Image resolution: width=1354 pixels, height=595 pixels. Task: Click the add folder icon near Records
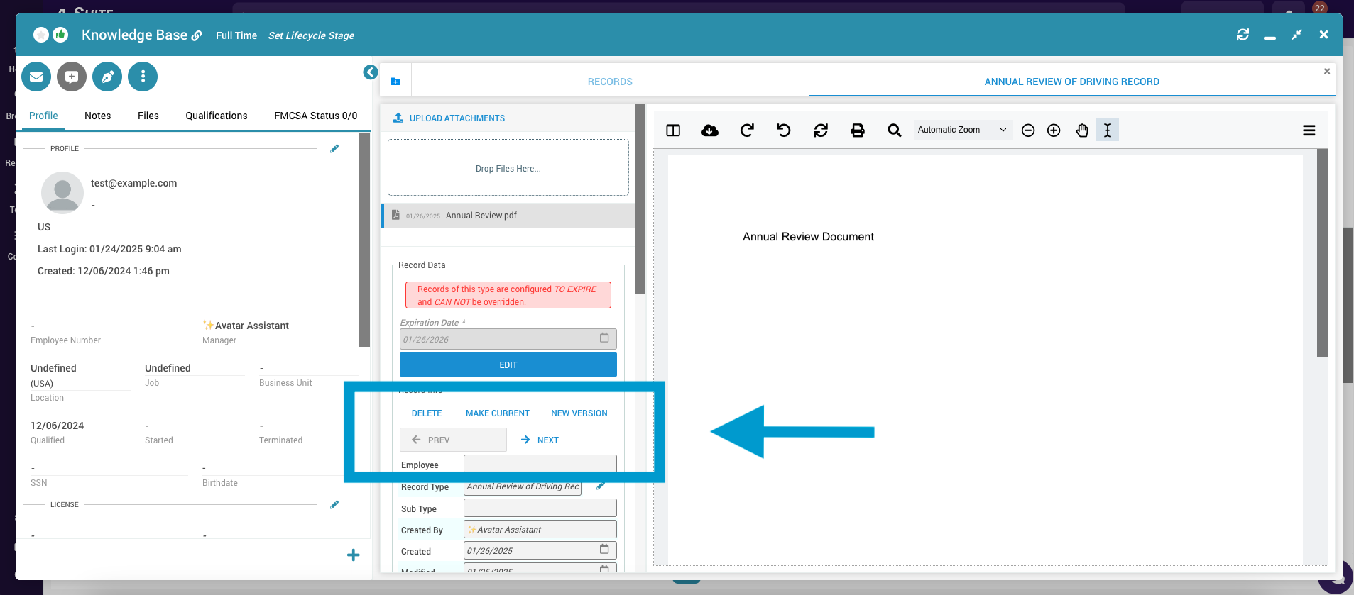[x=395, y=82]
